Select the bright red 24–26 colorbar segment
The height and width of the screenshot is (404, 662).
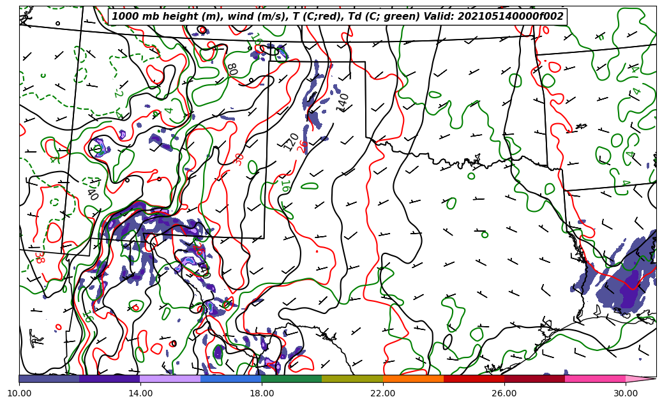pos(474,378)
